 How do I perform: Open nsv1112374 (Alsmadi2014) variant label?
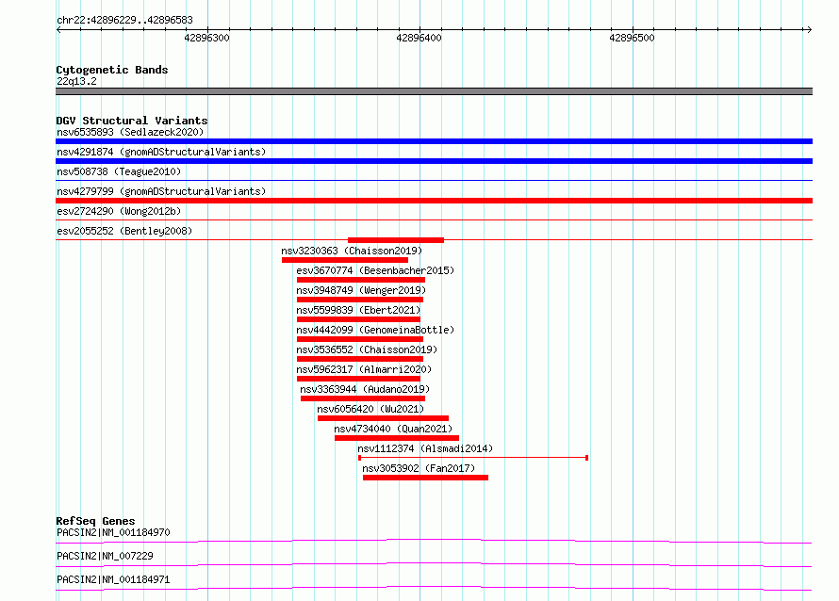[x=425, y=448]
